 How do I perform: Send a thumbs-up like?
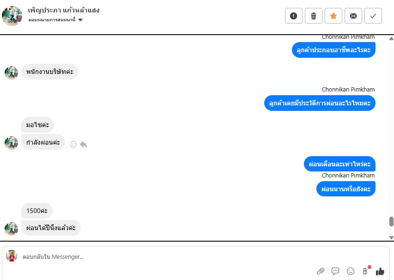coord(380,271)
